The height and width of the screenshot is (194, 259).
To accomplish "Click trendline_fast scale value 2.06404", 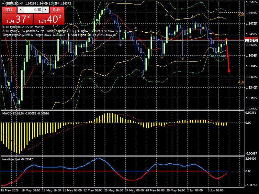I will point(251,159).
